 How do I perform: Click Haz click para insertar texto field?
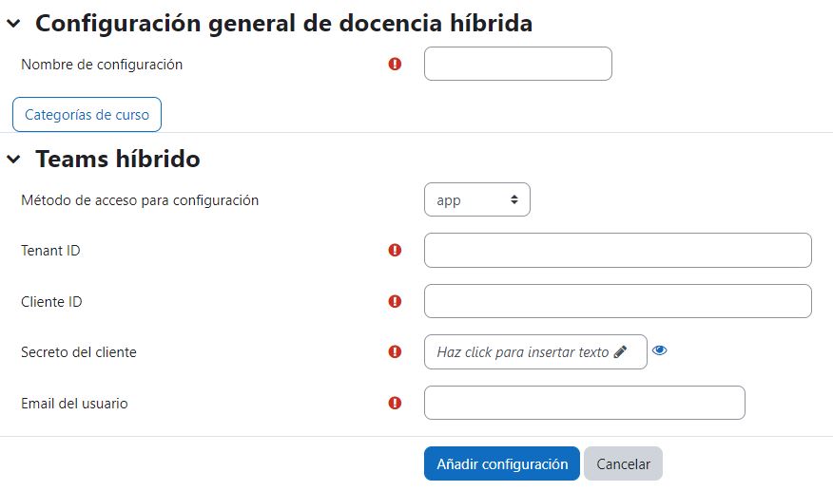535,352
